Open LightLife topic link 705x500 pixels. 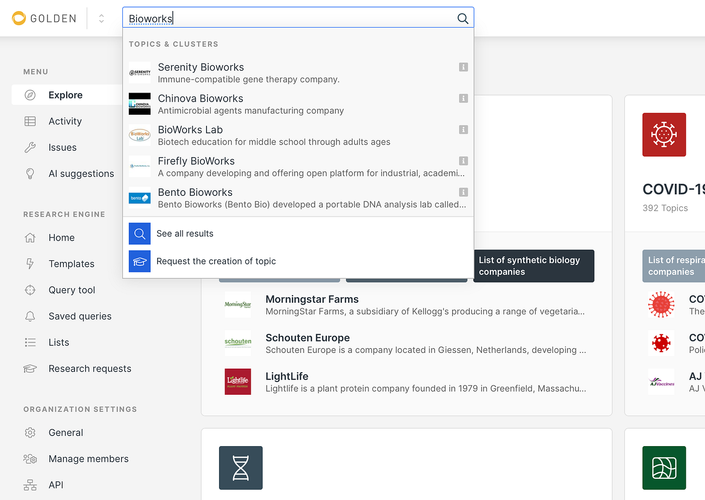[x=287, y=376]
